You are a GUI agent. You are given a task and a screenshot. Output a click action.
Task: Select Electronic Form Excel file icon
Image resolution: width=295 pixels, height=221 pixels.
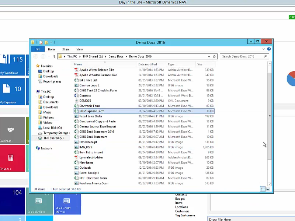tap(76, 106)
